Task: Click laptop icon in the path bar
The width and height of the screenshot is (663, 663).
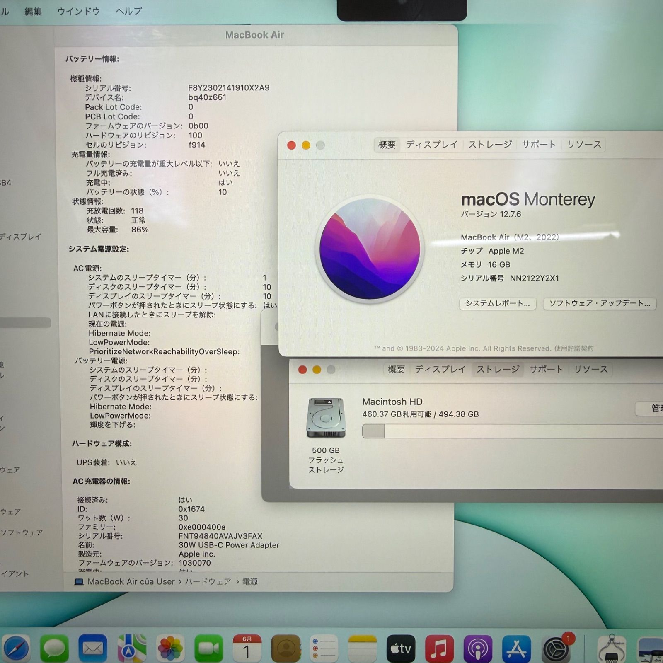Action: (x=79, y=582)
